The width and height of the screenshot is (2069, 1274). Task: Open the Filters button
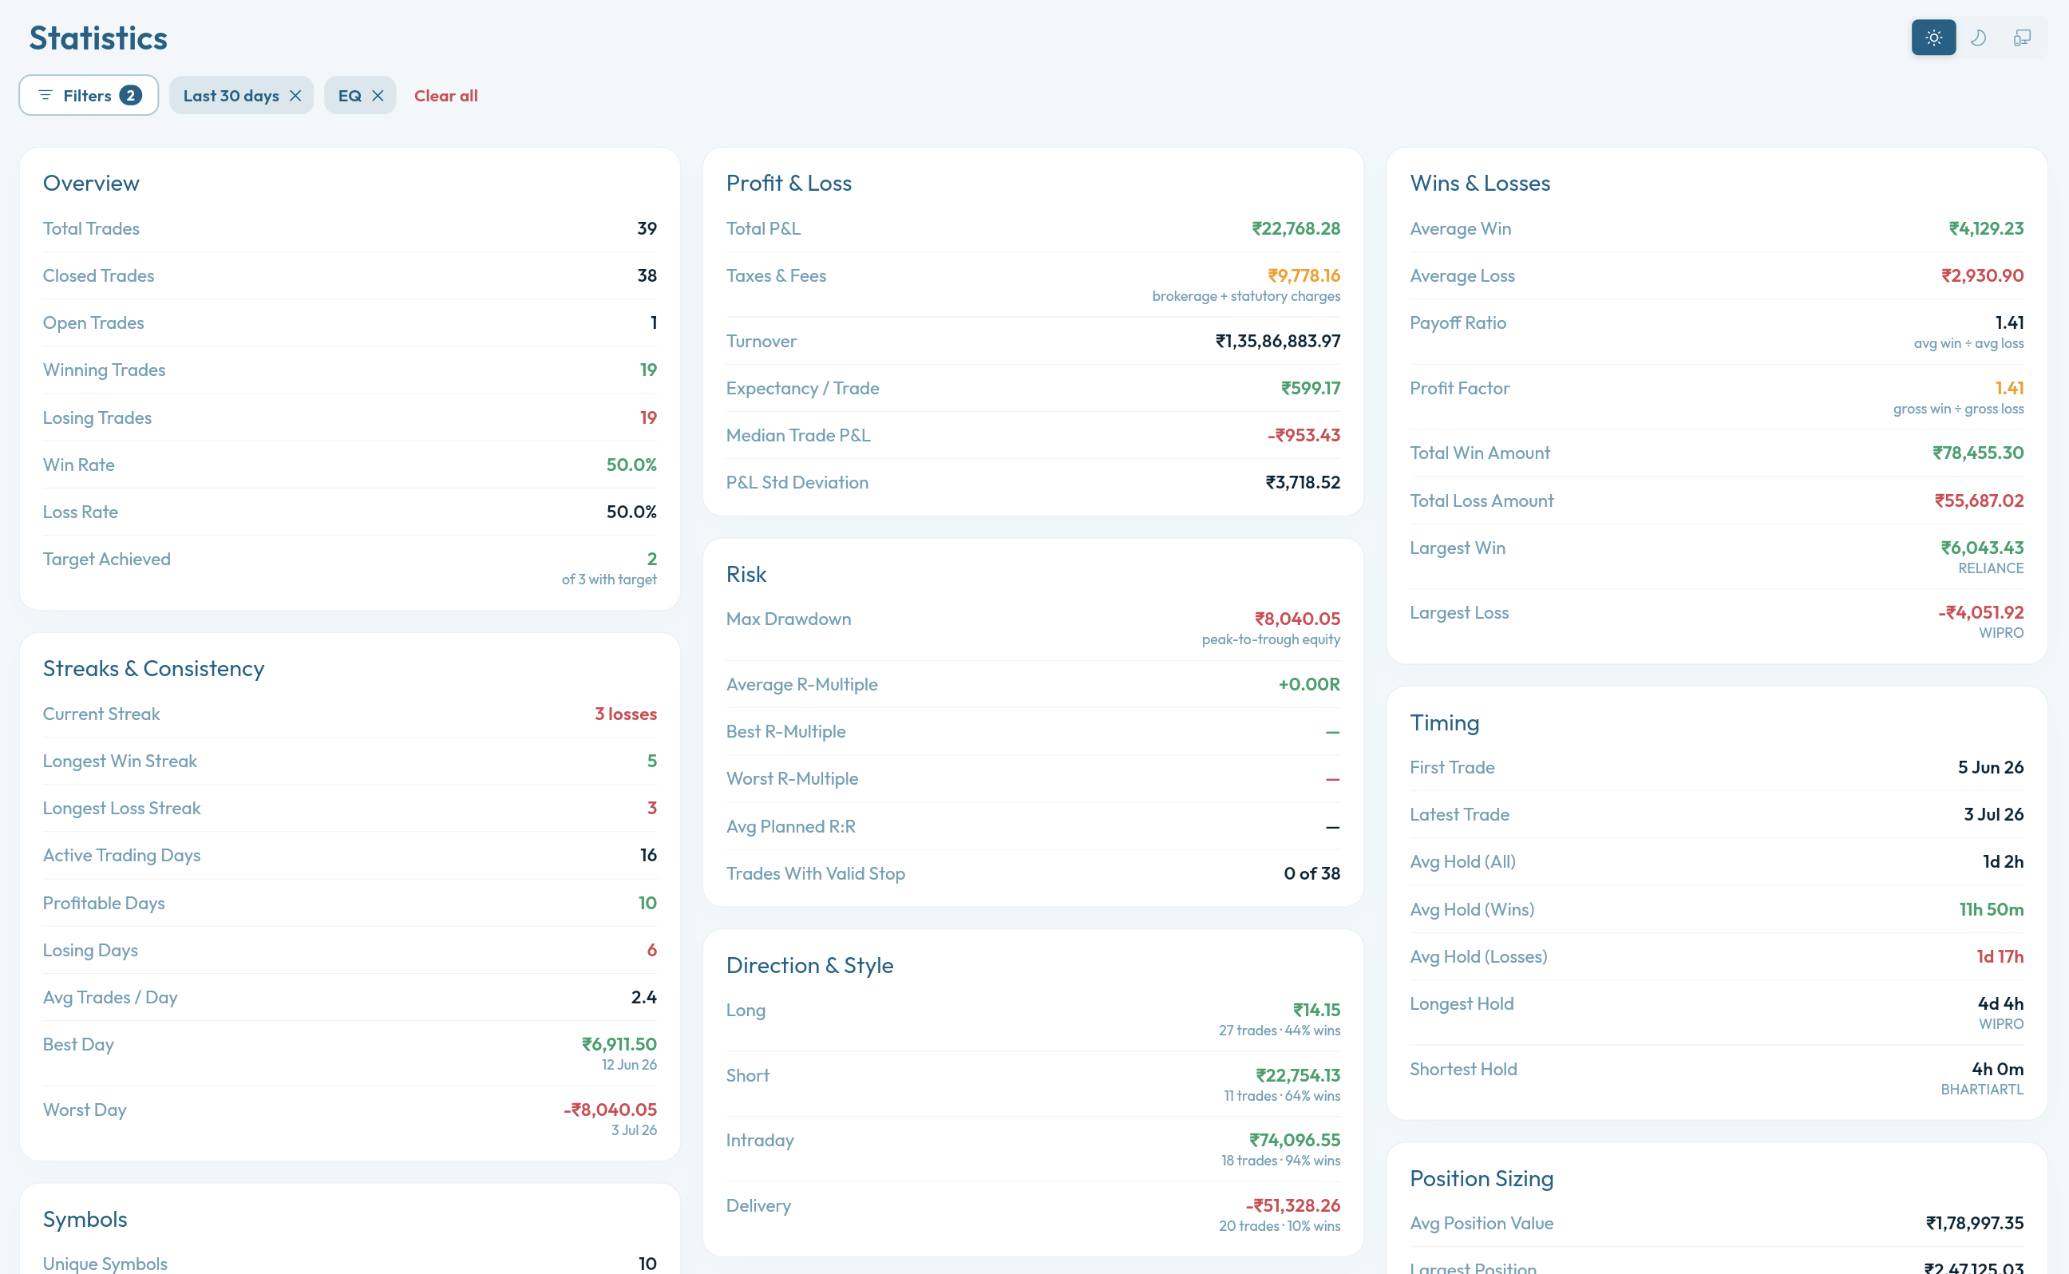click(89, 95)
